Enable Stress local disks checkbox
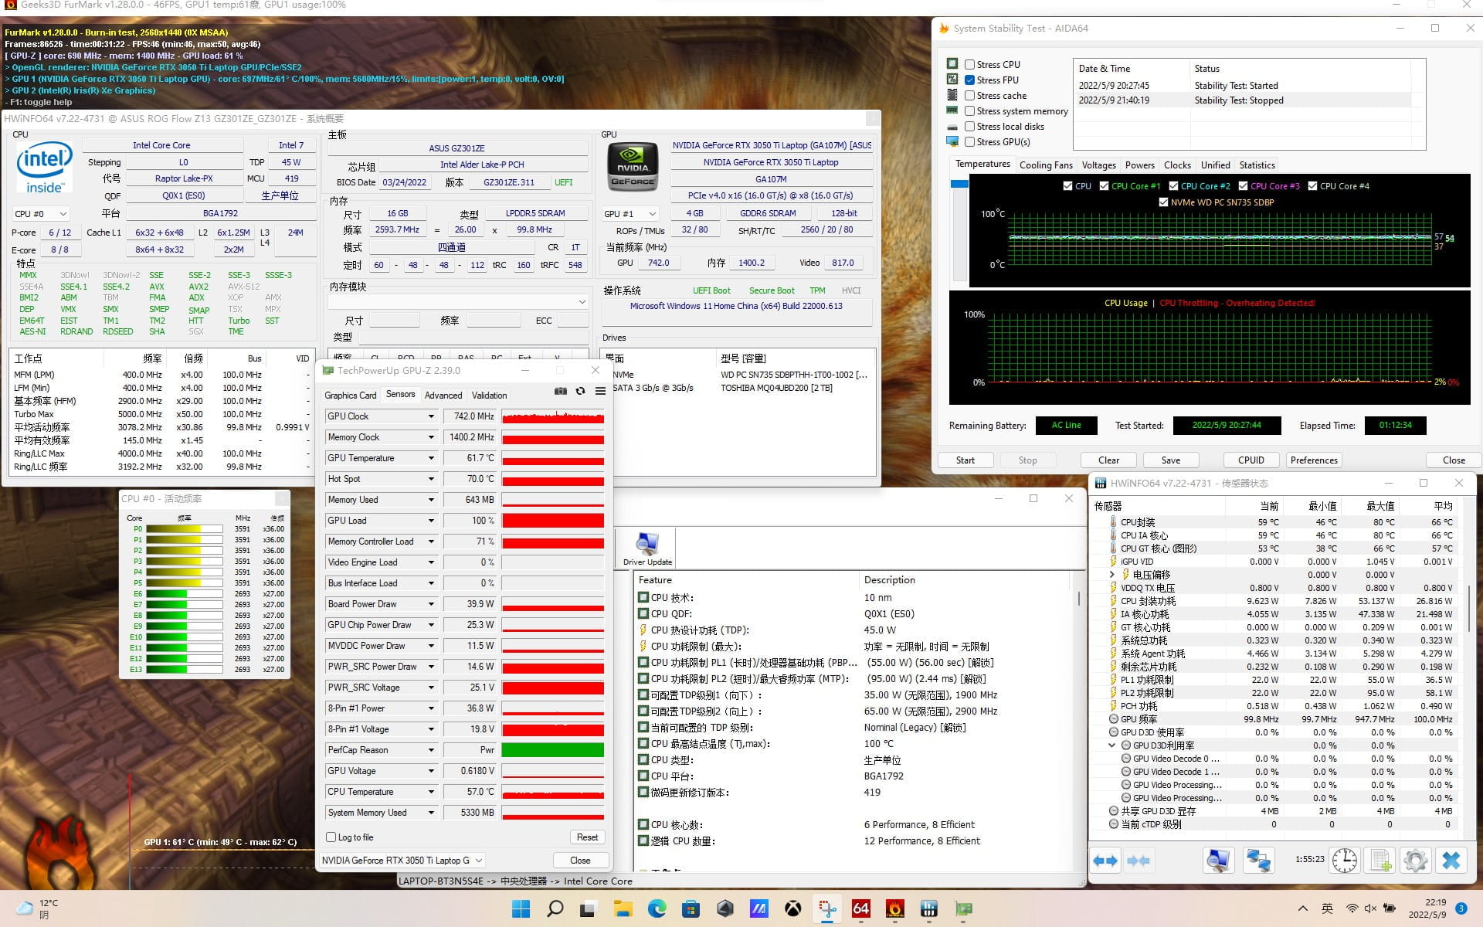Screen dimensions: 1483x927 tap(969, 127)
